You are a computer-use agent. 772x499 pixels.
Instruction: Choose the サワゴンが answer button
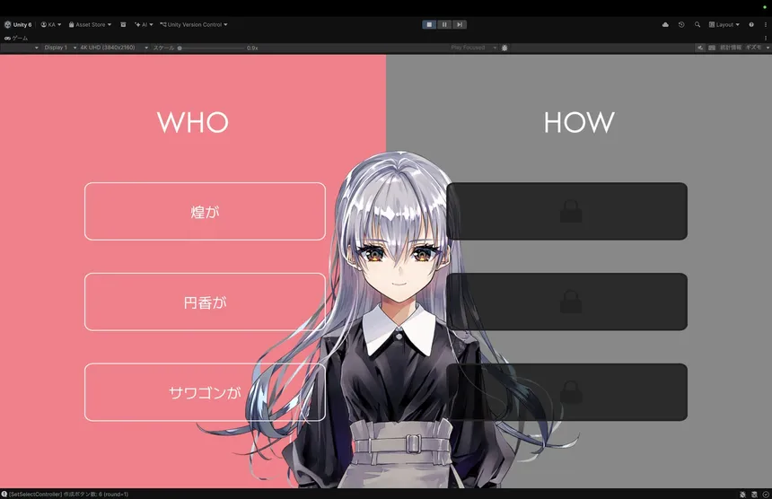click(x=205, y=392)
